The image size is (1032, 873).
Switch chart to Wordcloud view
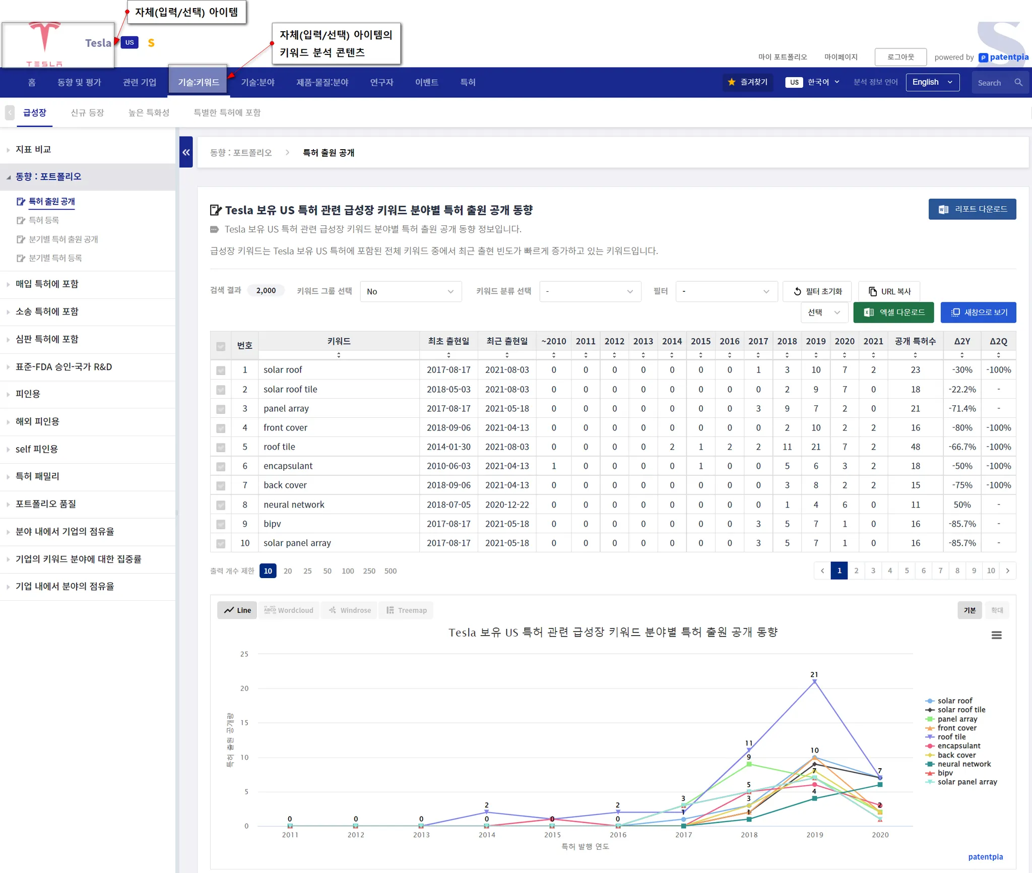click(289, 610)
